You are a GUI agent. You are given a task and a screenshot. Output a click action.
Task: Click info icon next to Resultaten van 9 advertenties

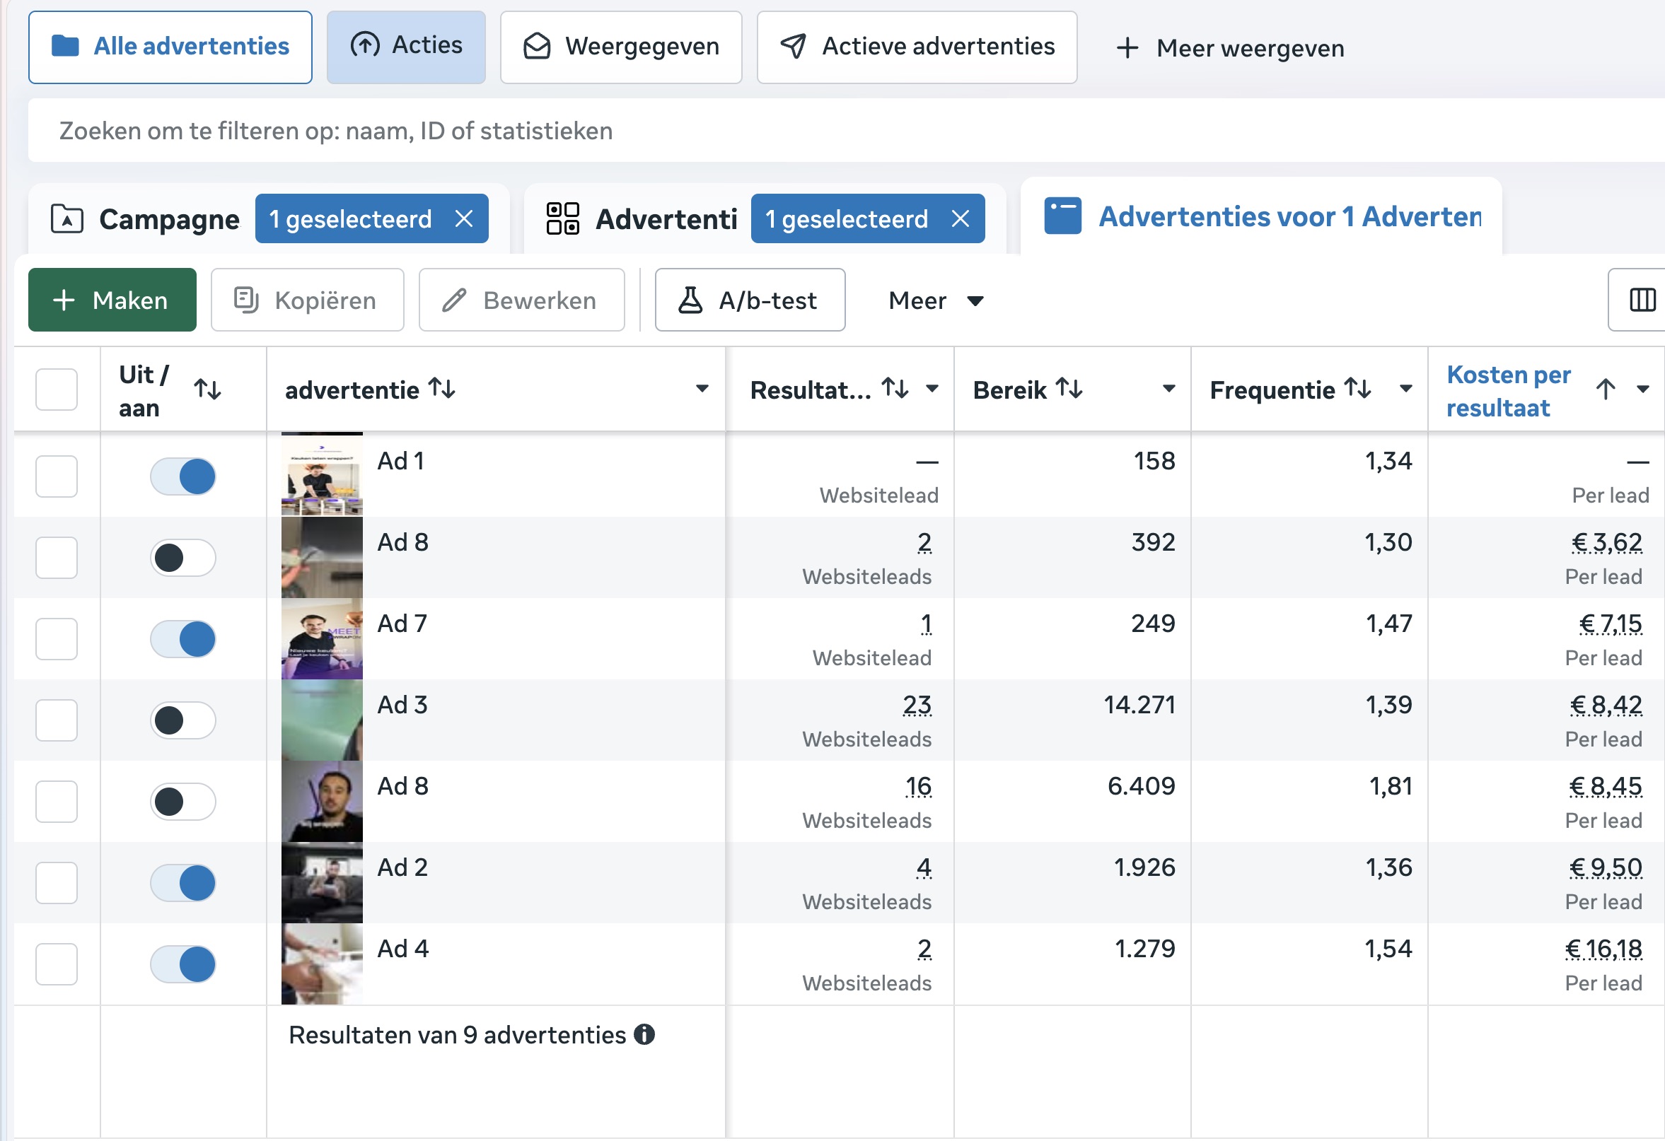tap(644, 1035)
